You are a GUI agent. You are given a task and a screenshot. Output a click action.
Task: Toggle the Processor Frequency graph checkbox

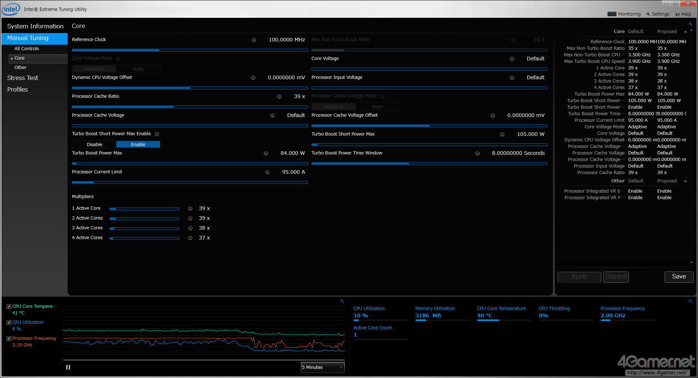click(9, 338)
